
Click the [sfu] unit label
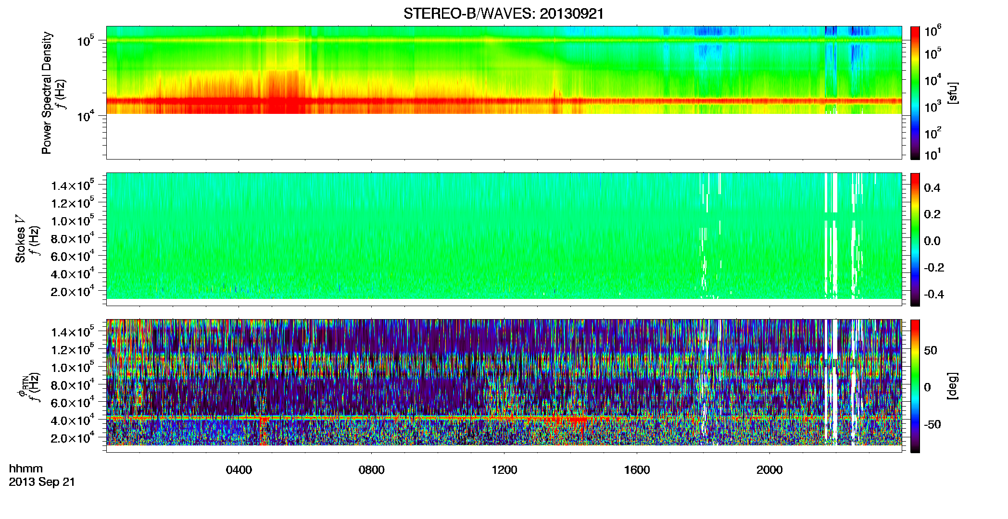click(x=952, y=93)
